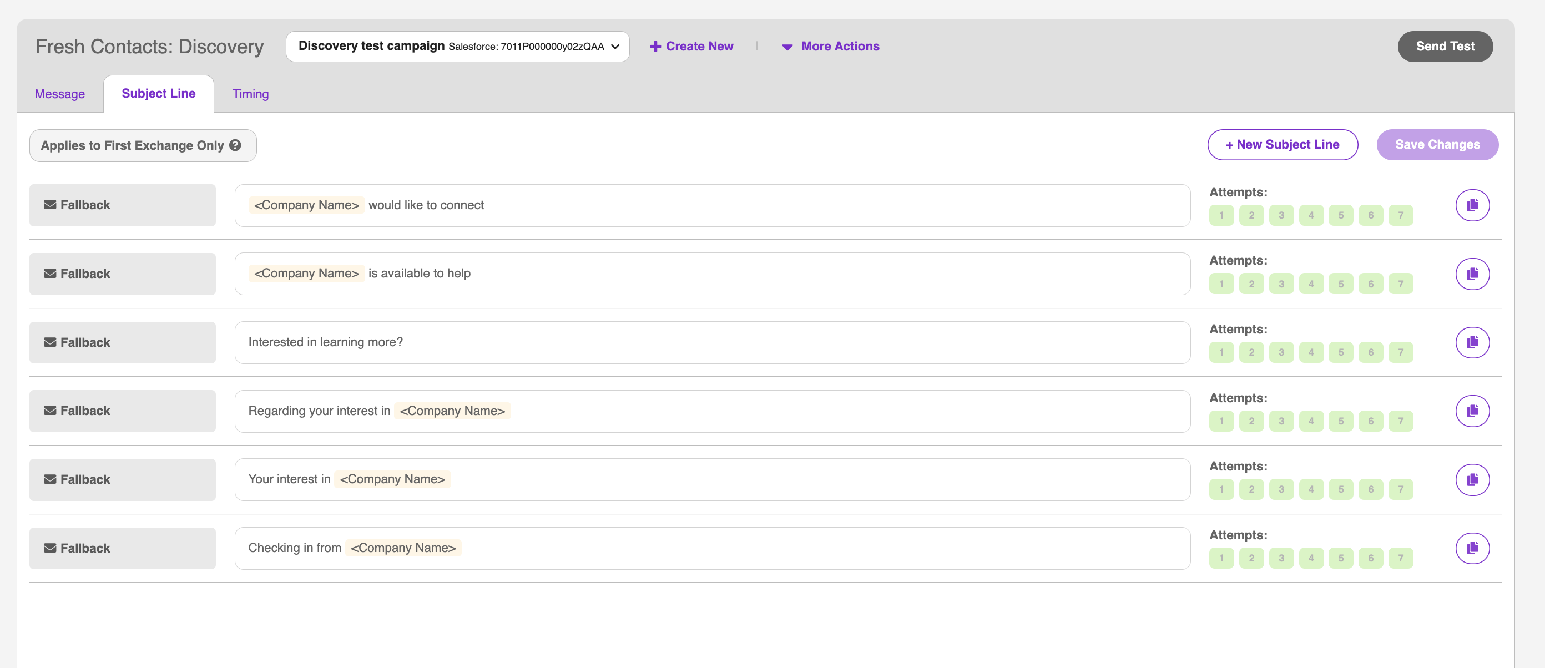Select the Subject Line tab

coord(158,94)
